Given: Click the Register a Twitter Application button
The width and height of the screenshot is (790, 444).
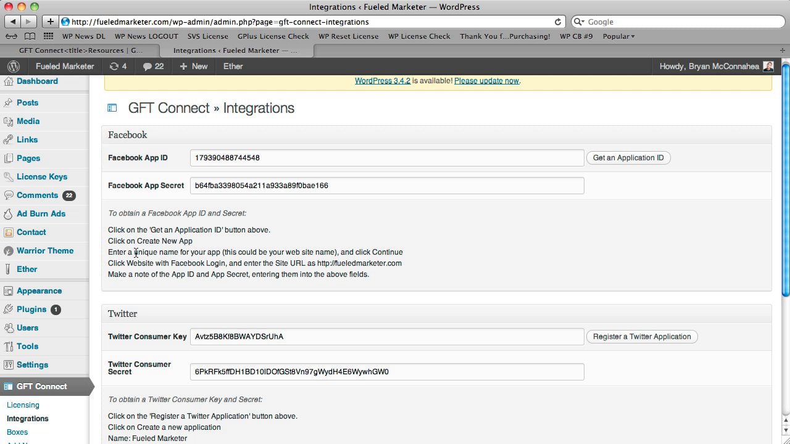Looking at the screenshot, I should click(x=642, y=337).
